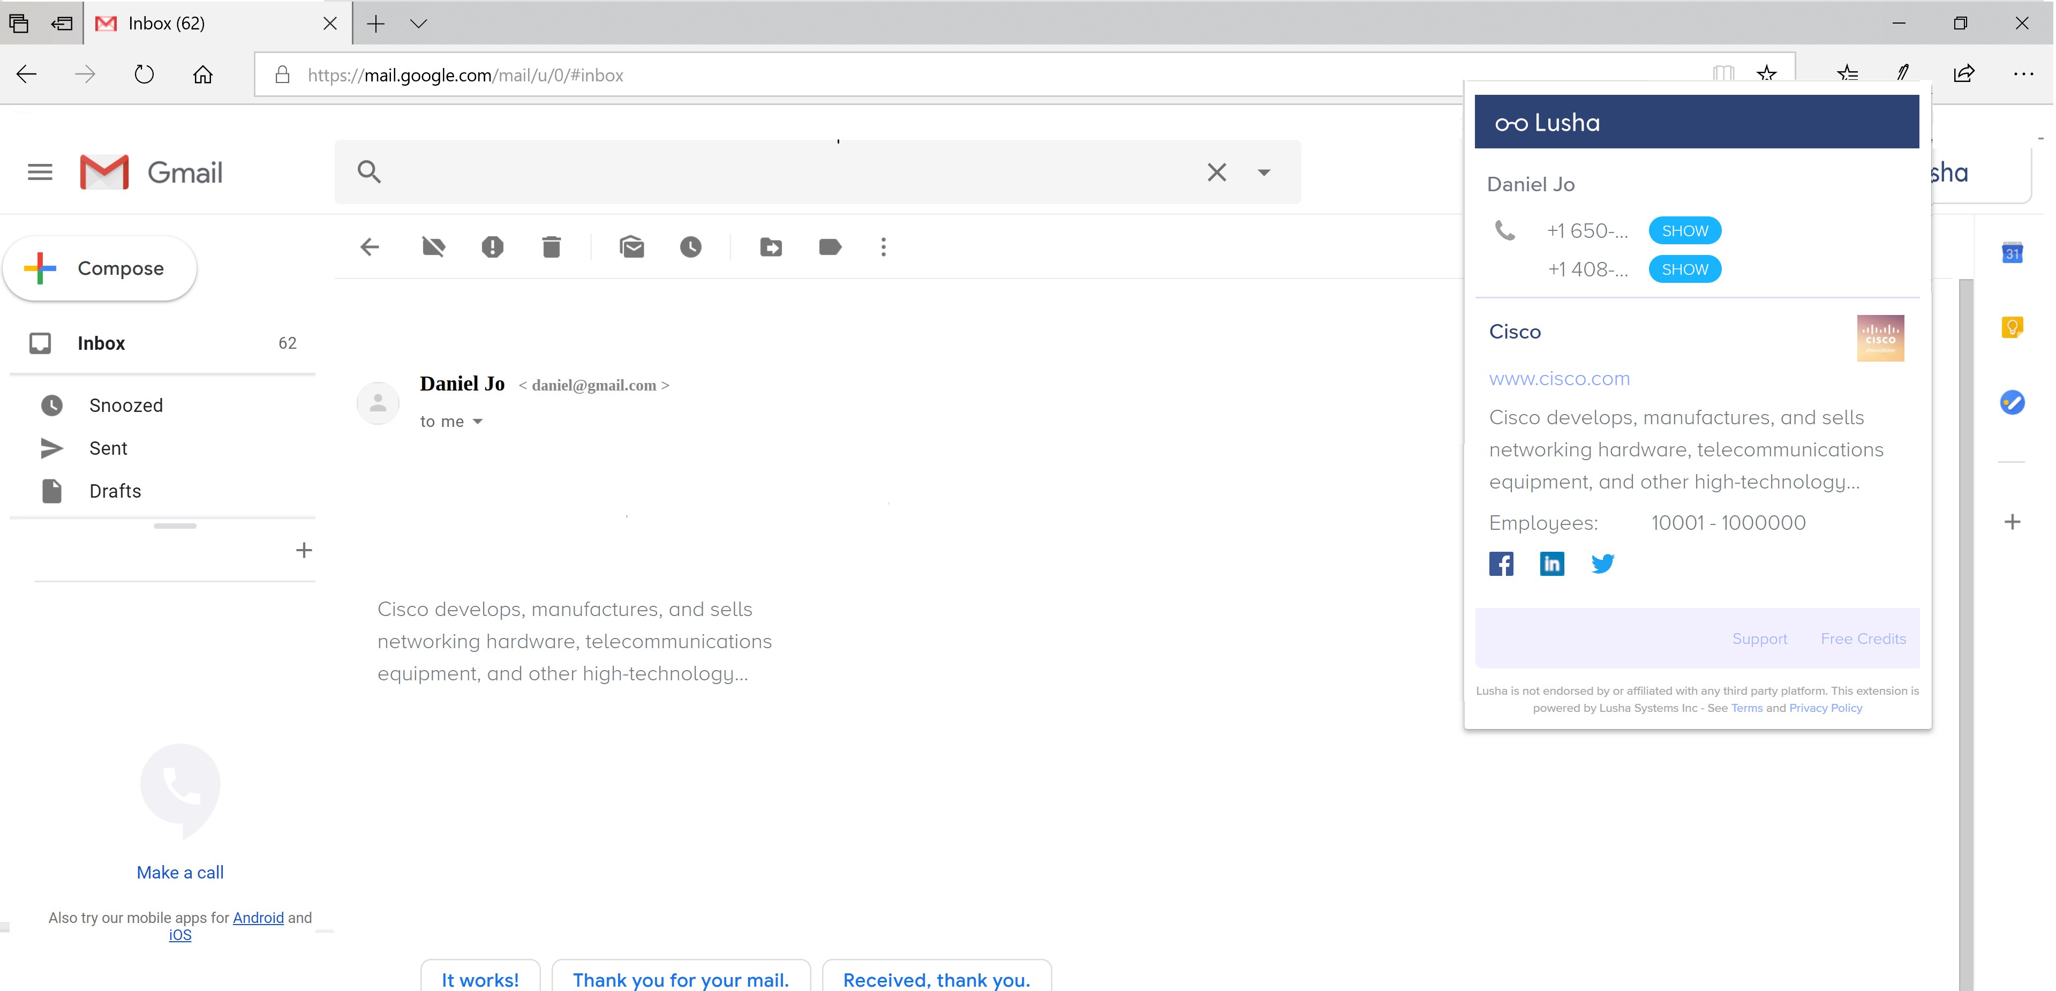Open the Labels icon in toolbar
This screenshot has height=991, width=2056.
coord(830,247)
